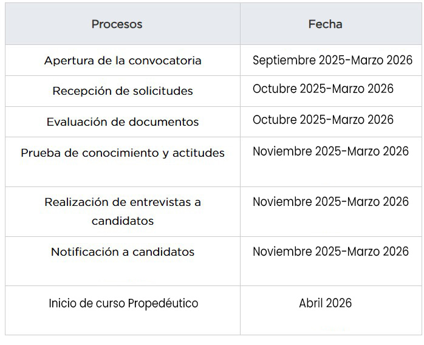Click date next to Evaluación de documentos
The image size is (424, 345).
330,121
